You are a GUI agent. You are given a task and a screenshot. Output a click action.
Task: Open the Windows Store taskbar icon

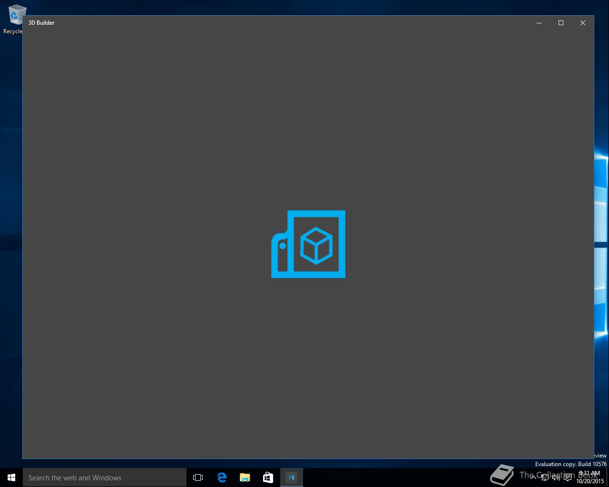point(268,477)
